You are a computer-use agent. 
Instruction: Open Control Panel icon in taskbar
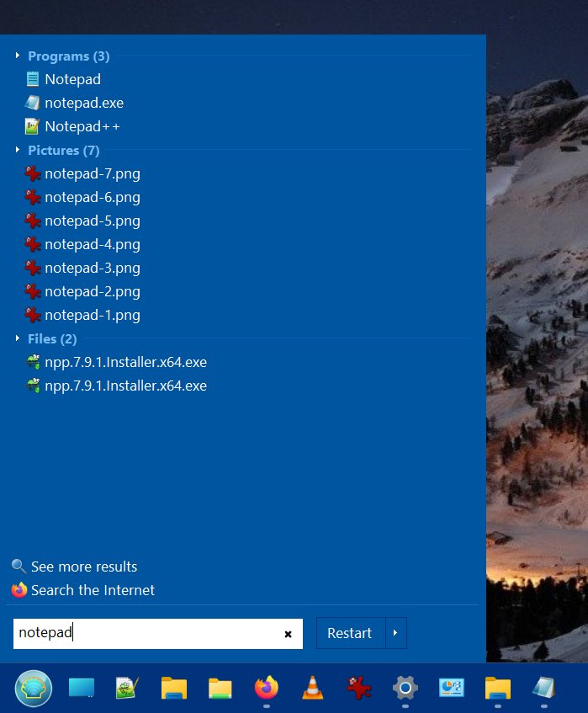coord(452,688)
